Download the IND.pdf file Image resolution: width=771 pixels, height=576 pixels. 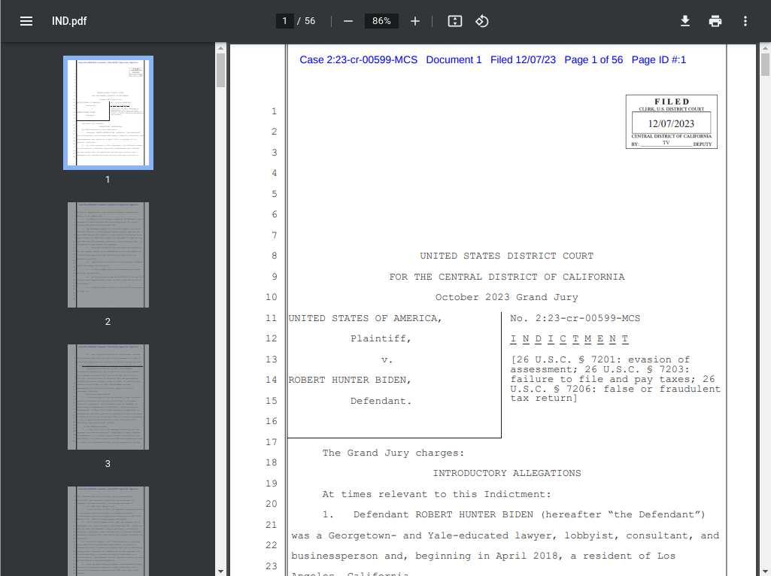(x=685, y=21)
